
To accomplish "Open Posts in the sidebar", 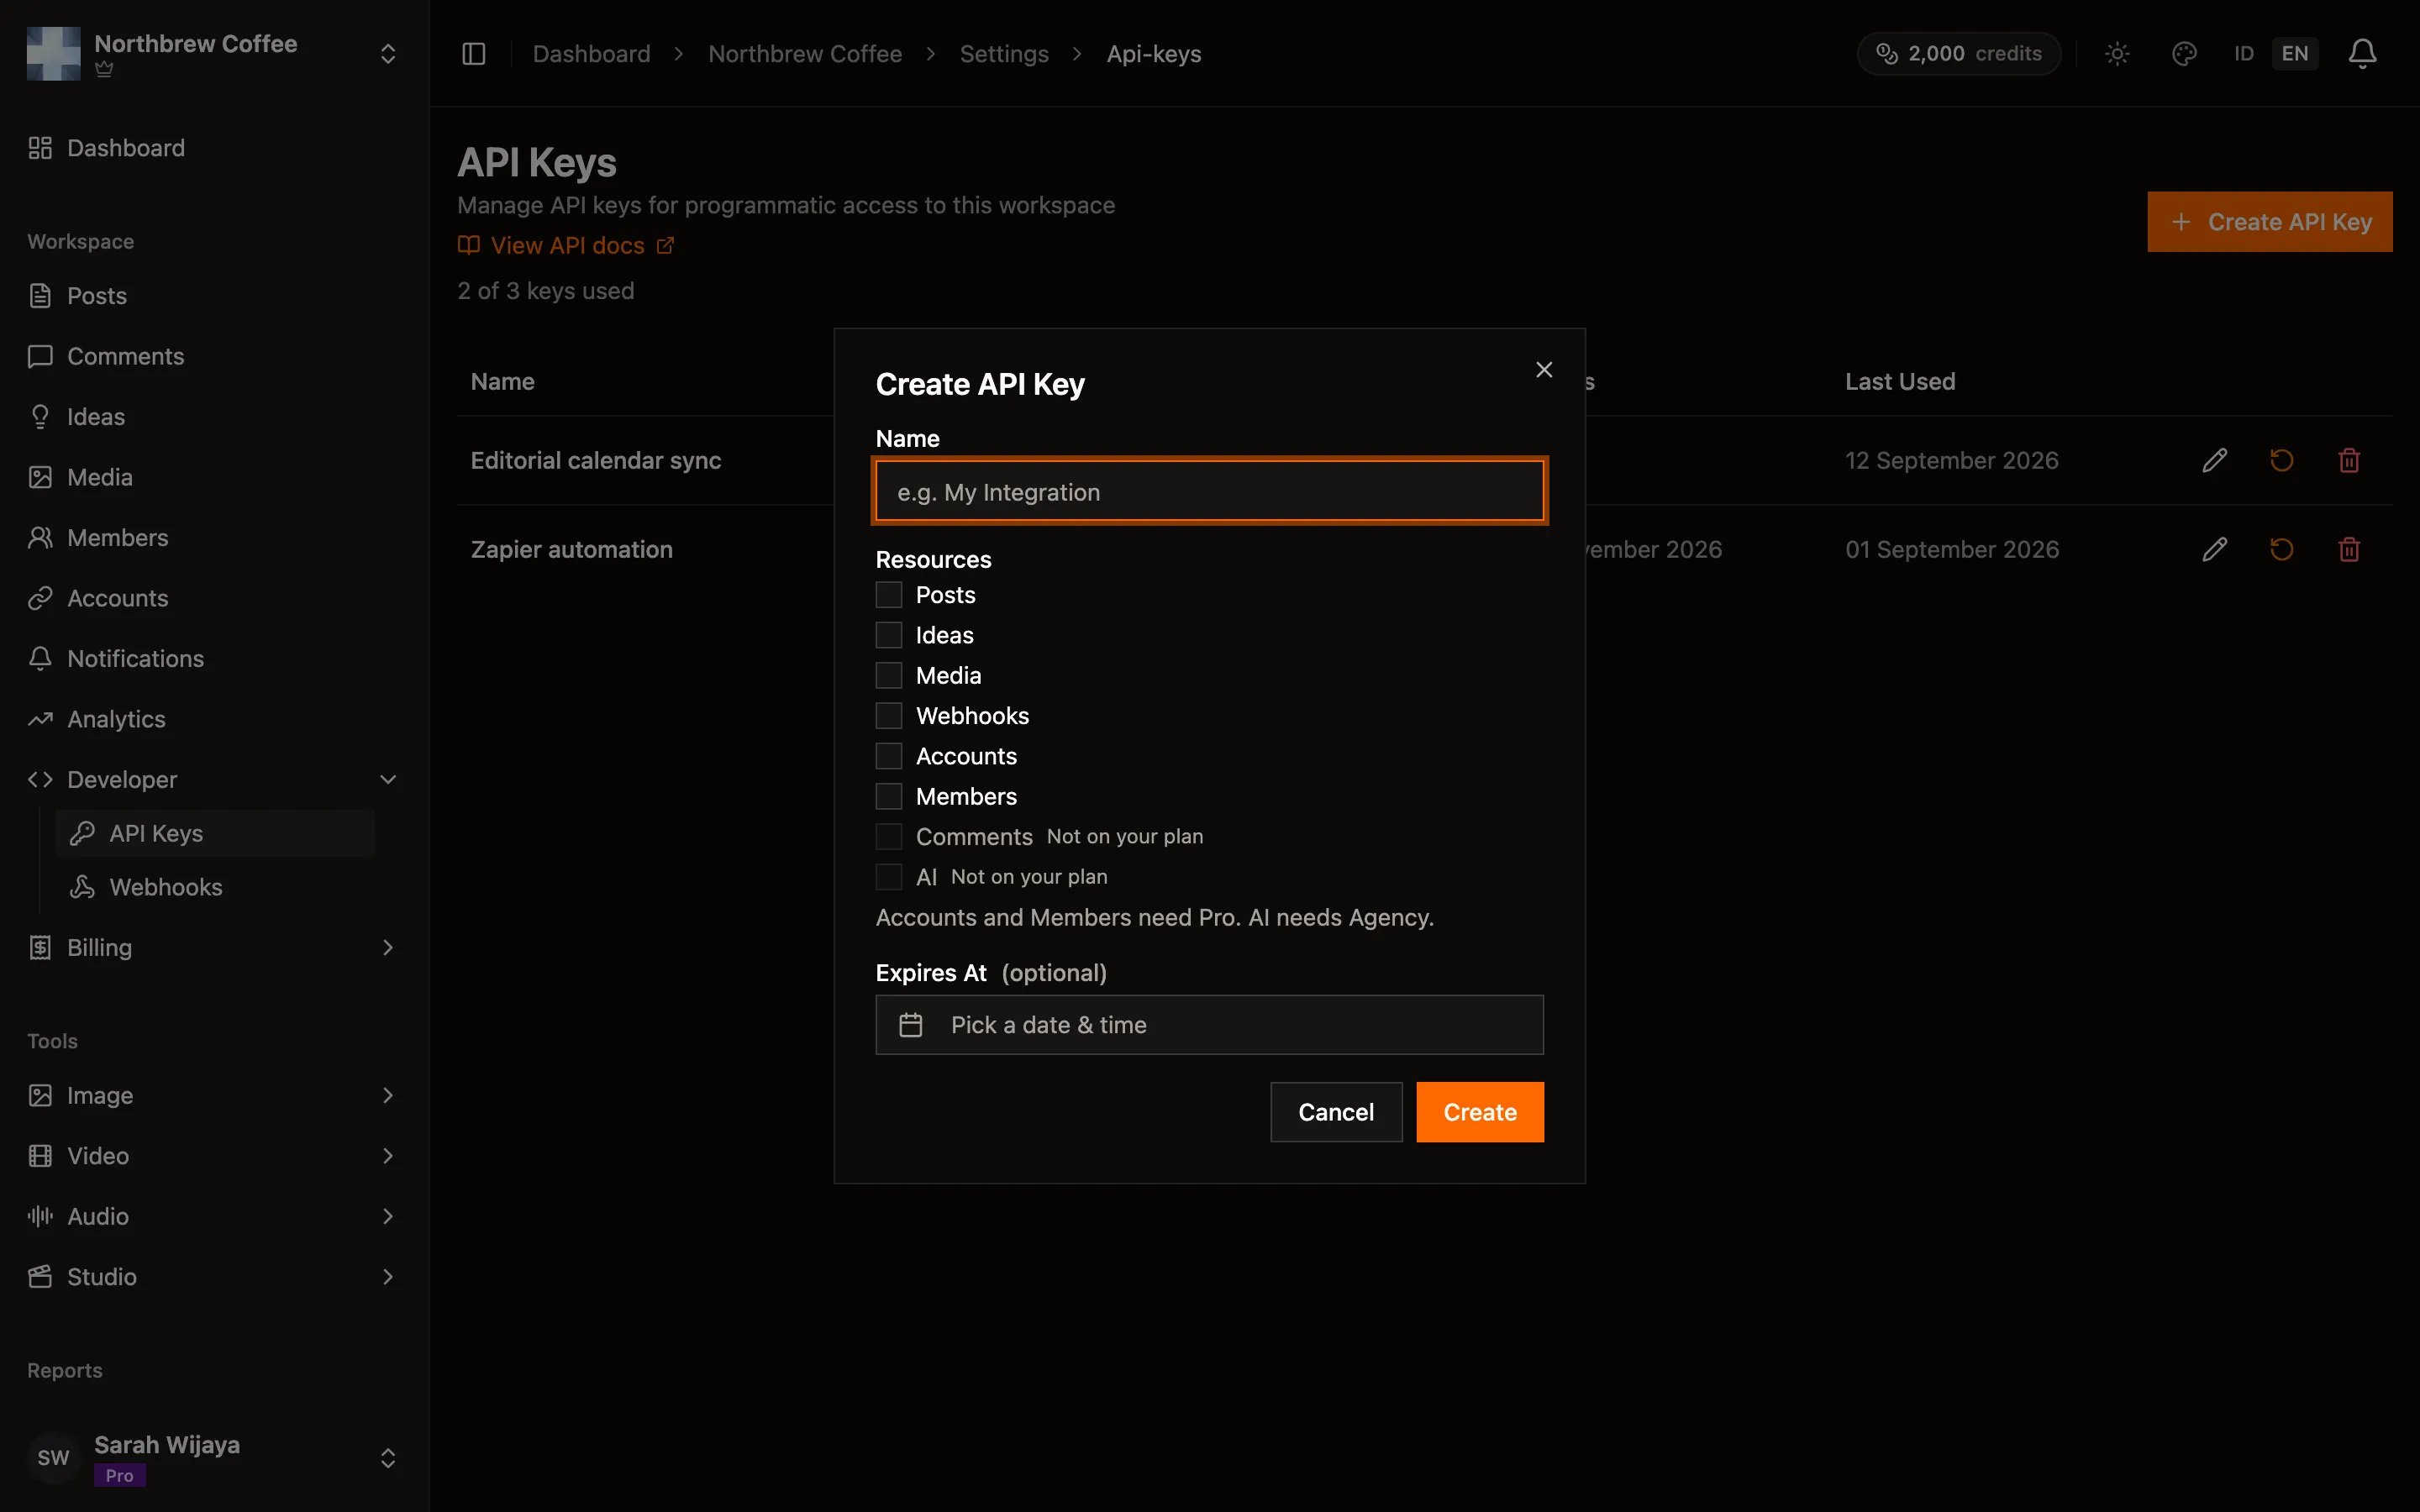I will click(214, 296).
